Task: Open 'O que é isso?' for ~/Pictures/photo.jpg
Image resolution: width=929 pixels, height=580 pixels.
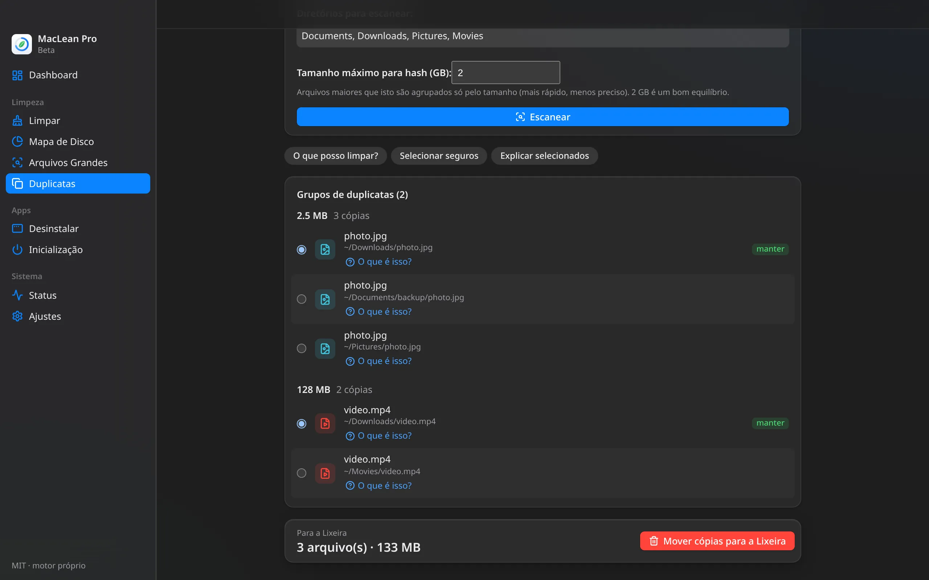Action: pyautogui.click(x=378, y=361)
